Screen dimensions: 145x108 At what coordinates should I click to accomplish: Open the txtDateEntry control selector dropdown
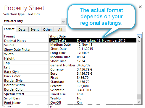coord(63,21)
